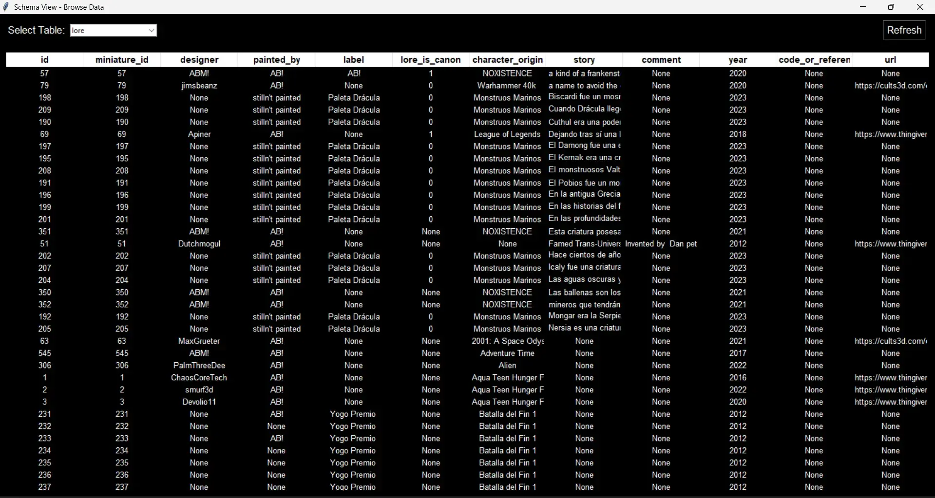Click the Refresh button

click(904, 30)
